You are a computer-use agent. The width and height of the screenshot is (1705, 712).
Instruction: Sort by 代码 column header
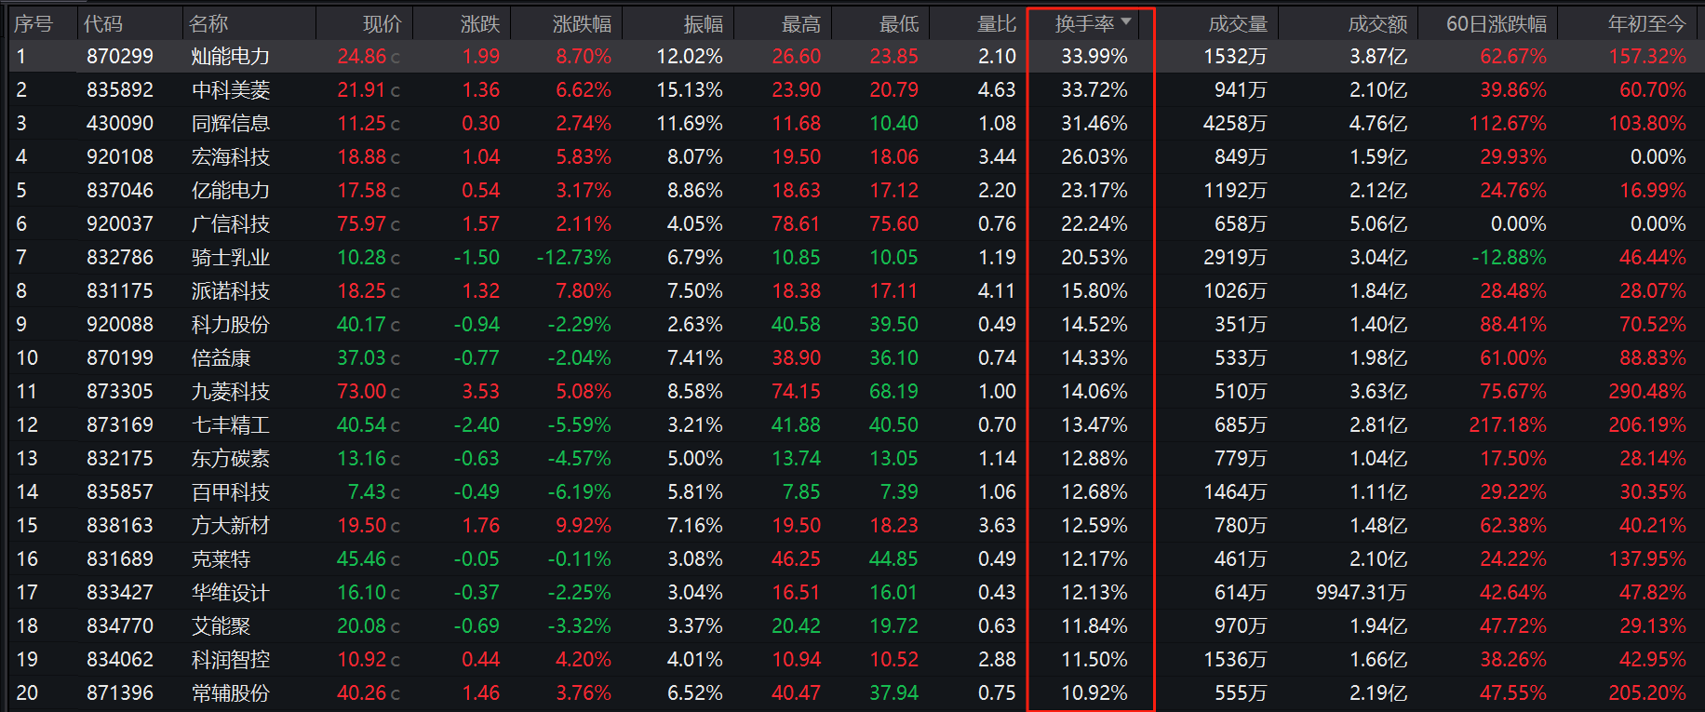click(x=102, y=24)
